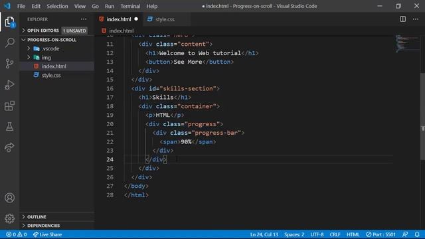Select index.html in the file tree
The image size is (425, 239).
click(x=56, y=66)
